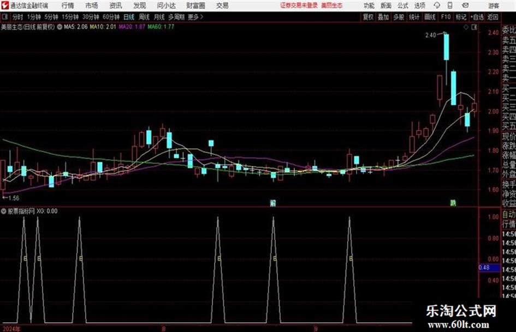Click the 通达信 red logo icon

(5, 5)
